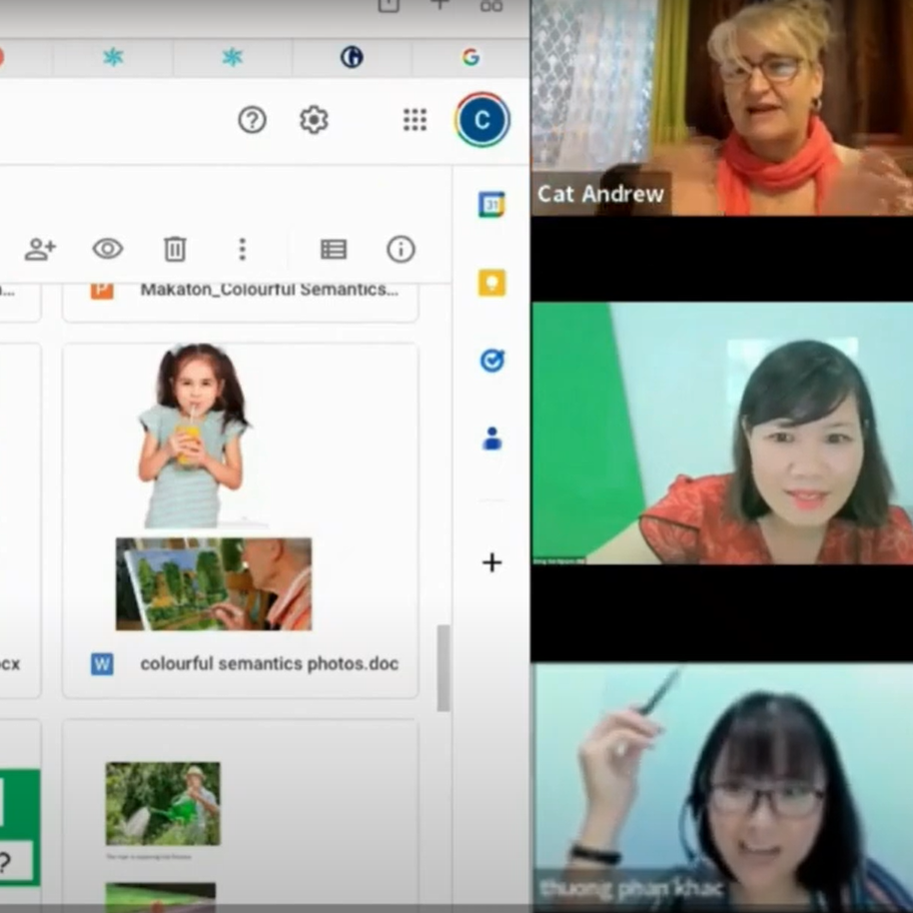The width and height of the screenshot is (913, 913).
Task: Open the Google apps grid launcher
Action: pos(415,120)
